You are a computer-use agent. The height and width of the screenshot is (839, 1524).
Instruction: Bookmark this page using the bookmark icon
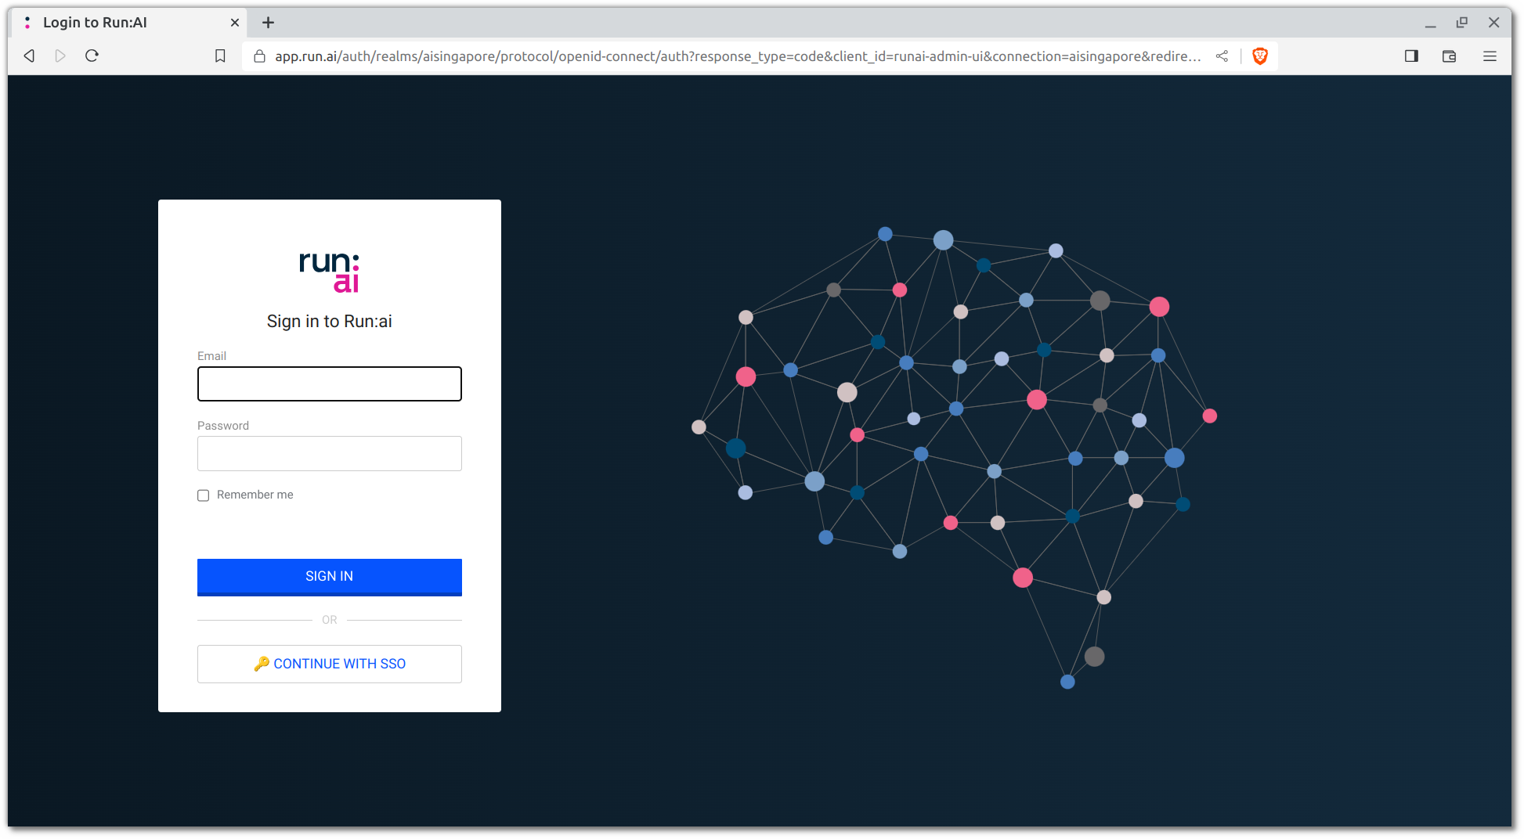(x=220, y=56)
